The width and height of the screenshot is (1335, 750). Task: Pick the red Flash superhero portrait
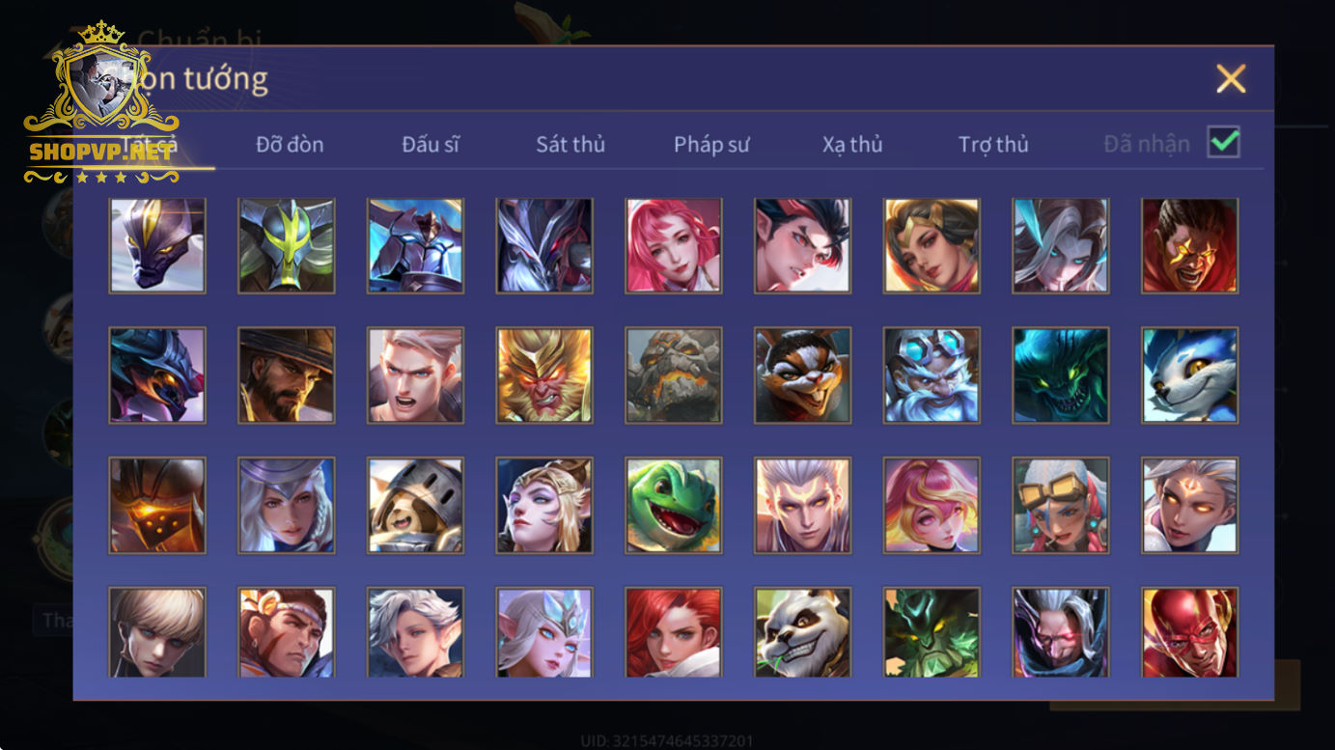[x=1189, y=632]
